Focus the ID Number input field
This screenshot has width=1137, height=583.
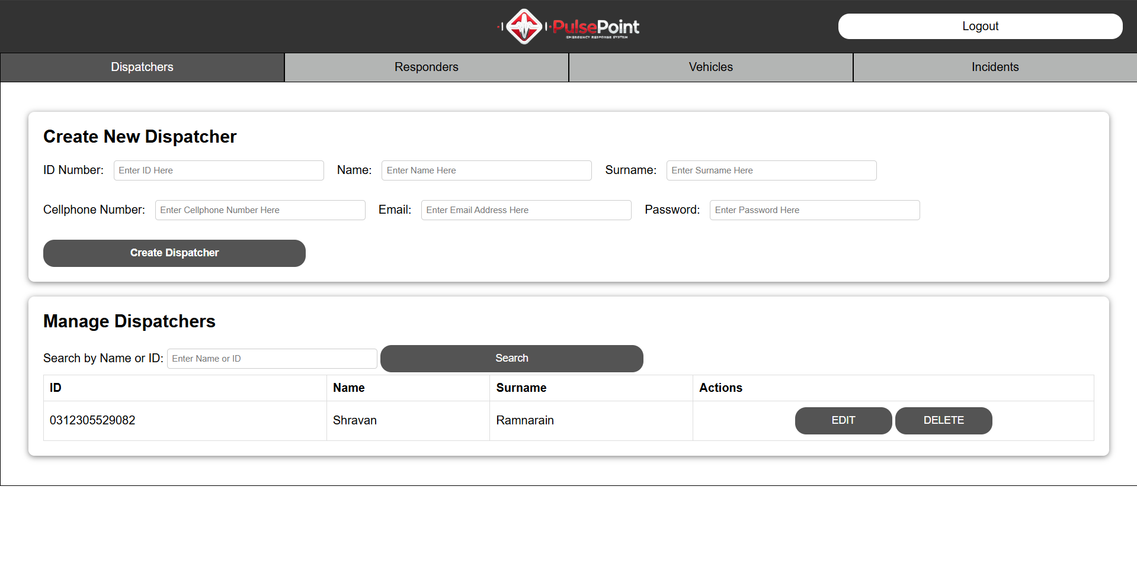(x=219, y=170)
